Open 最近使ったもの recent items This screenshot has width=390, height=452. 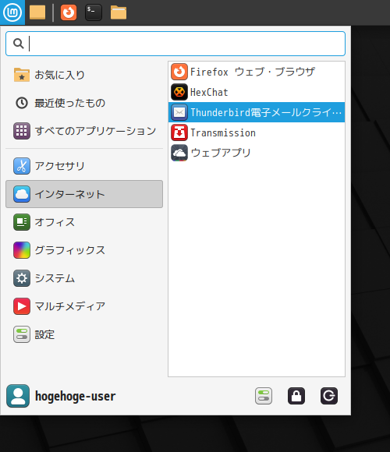click(x=84, y=103)
